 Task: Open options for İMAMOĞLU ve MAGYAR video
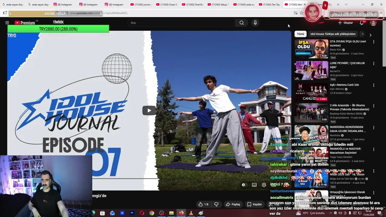(374, 149)
